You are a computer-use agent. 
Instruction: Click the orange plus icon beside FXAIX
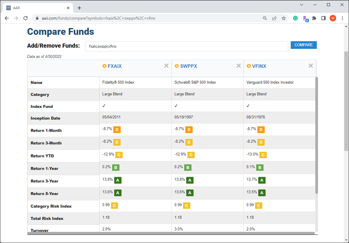click(105, 66)
